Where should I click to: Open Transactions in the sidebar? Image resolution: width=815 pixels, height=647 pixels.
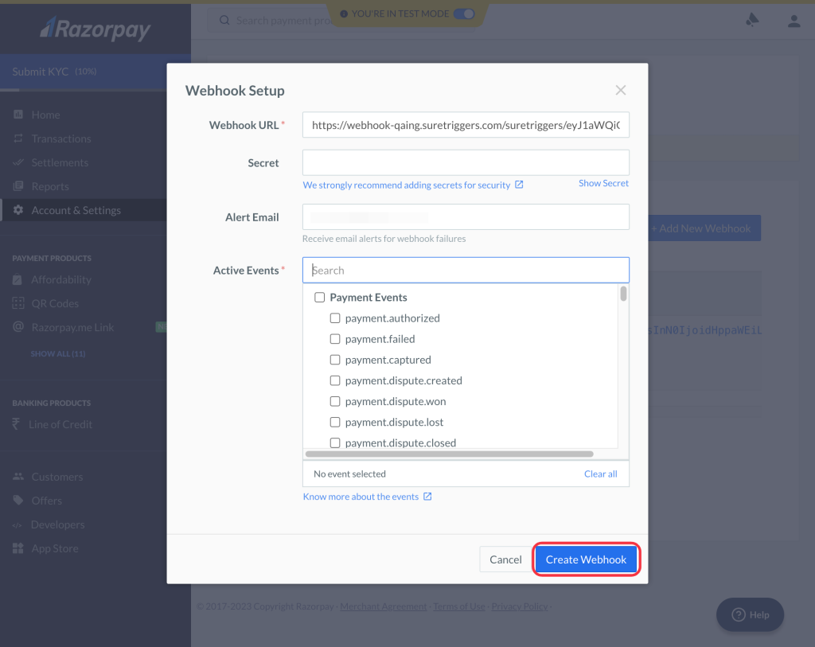pyautogui.click(x=60, y=138)
